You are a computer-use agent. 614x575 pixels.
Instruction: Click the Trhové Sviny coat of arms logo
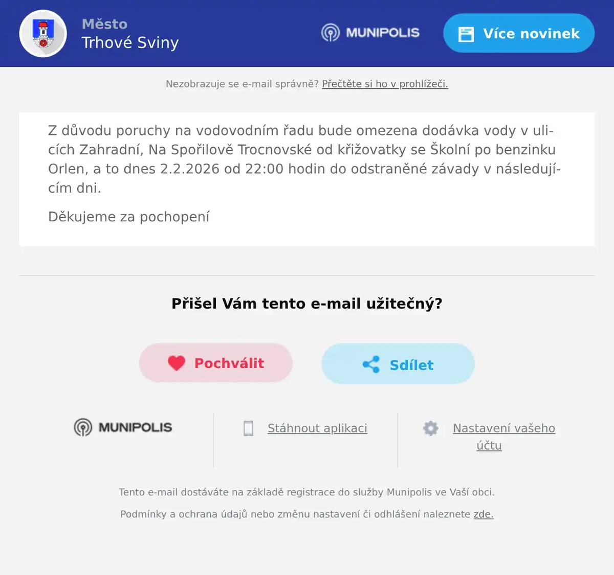[x=43, y=33]
